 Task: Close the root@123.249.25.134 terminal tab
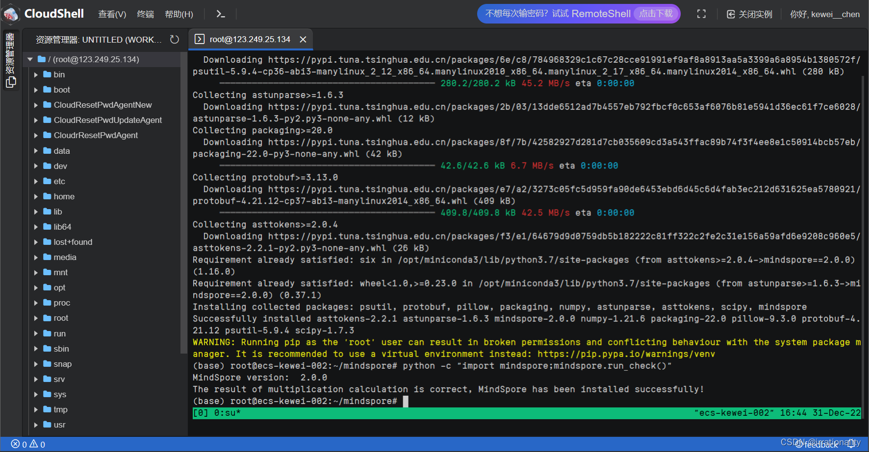click(303, 39)
